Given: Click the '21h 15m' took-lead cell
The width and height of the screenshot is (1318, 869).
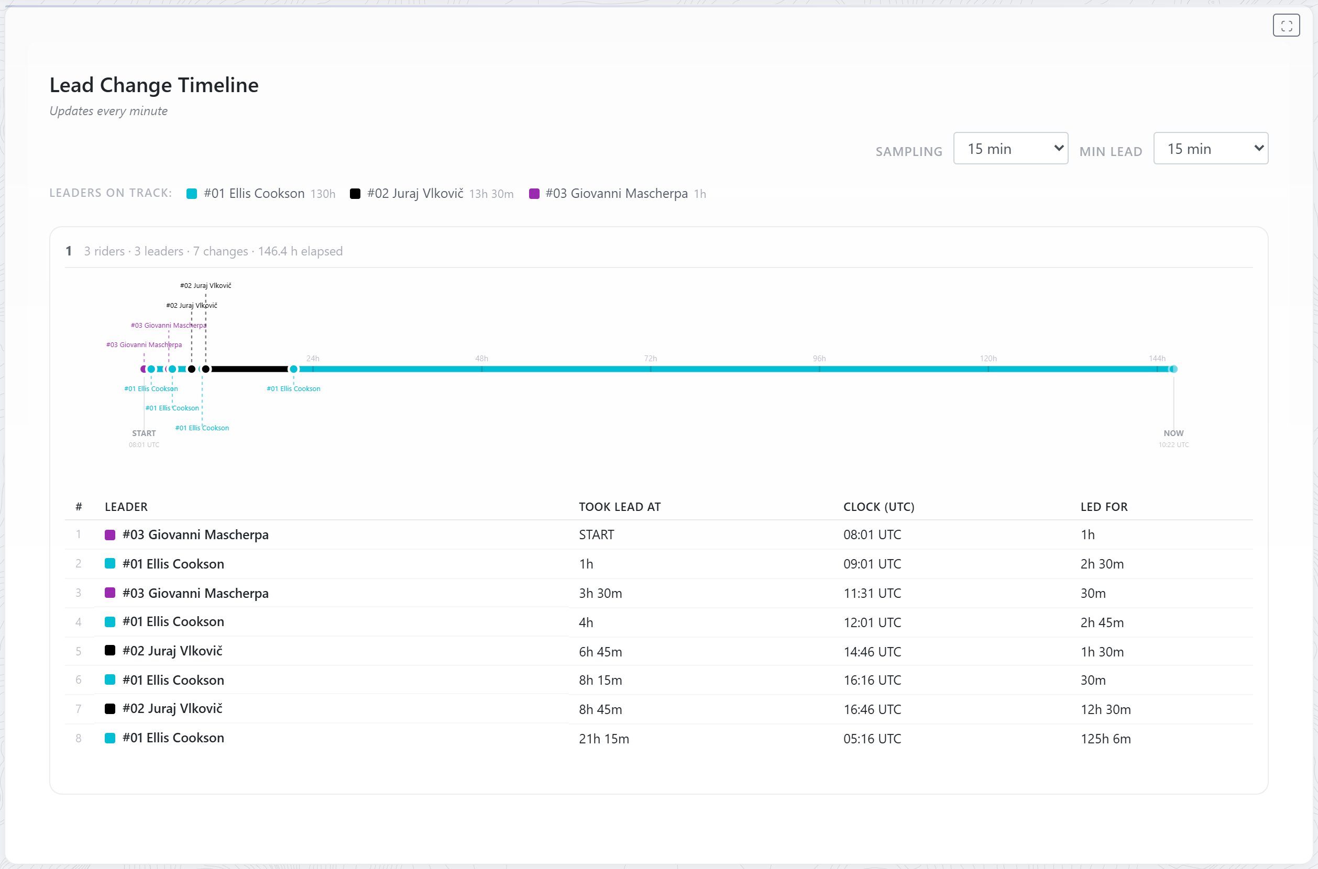Looking at the screenshot, I should pos(604,739).
